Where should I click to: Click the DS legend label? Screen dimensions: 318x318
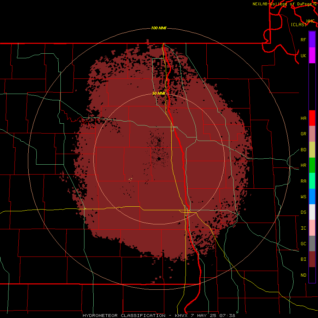coord(303,212)
